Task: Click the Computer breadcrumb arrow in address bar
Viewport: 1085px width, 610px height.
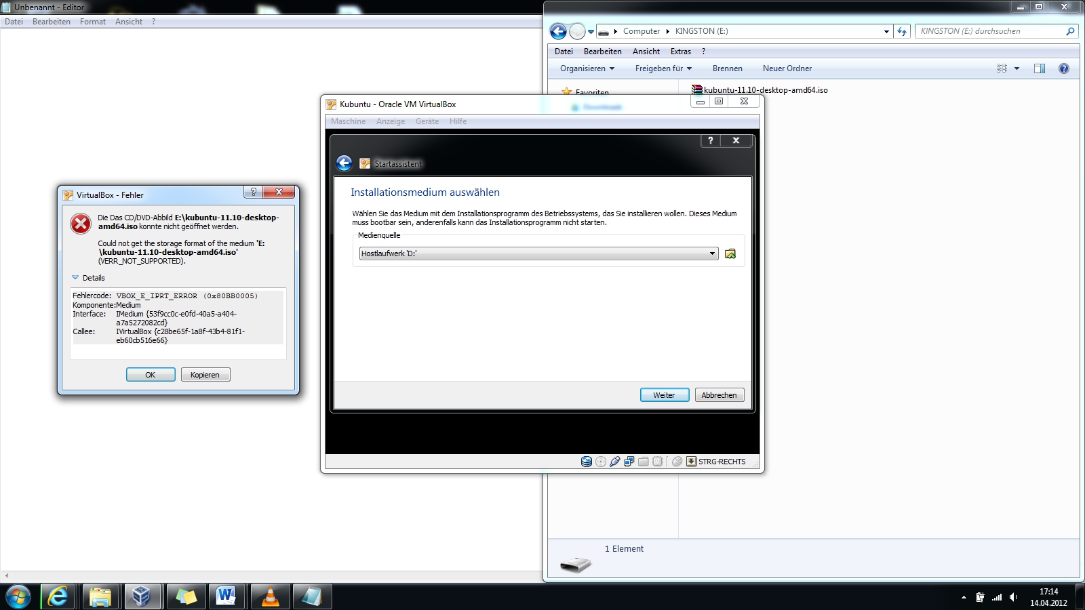Action: (667, 31)
